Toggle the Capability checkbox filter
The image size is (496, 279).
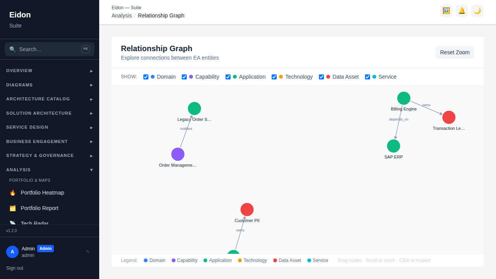[184, 77]
